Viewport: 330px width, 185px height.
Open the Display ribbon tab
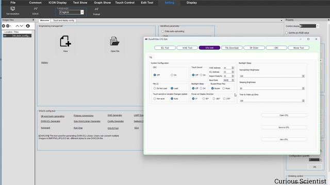click(x=192, y=3)
